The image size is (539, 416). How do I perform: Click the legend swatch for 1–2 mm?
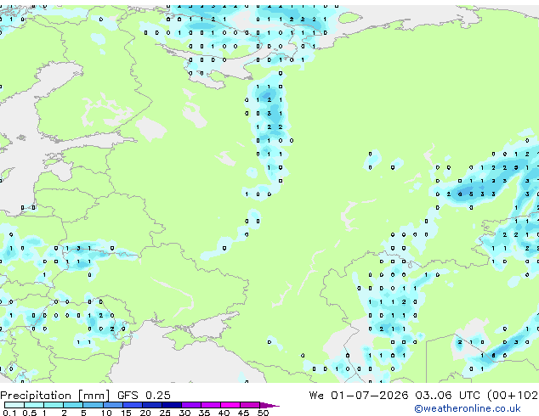(54, 405)
